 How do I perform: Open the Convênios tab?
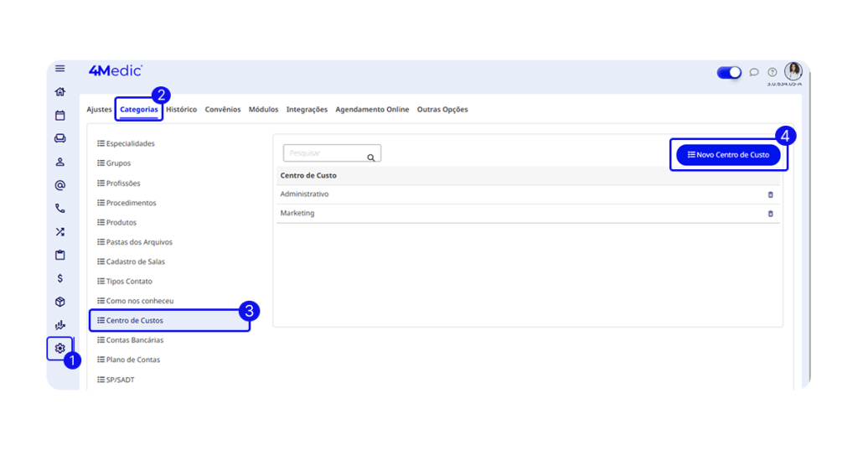(x=223, y=110)
